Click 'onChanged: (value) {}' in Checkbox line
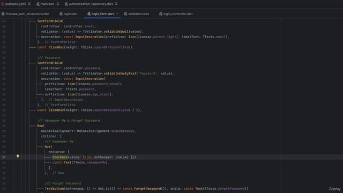The height and width of the screenshot is (193, 343). [115, 157]
